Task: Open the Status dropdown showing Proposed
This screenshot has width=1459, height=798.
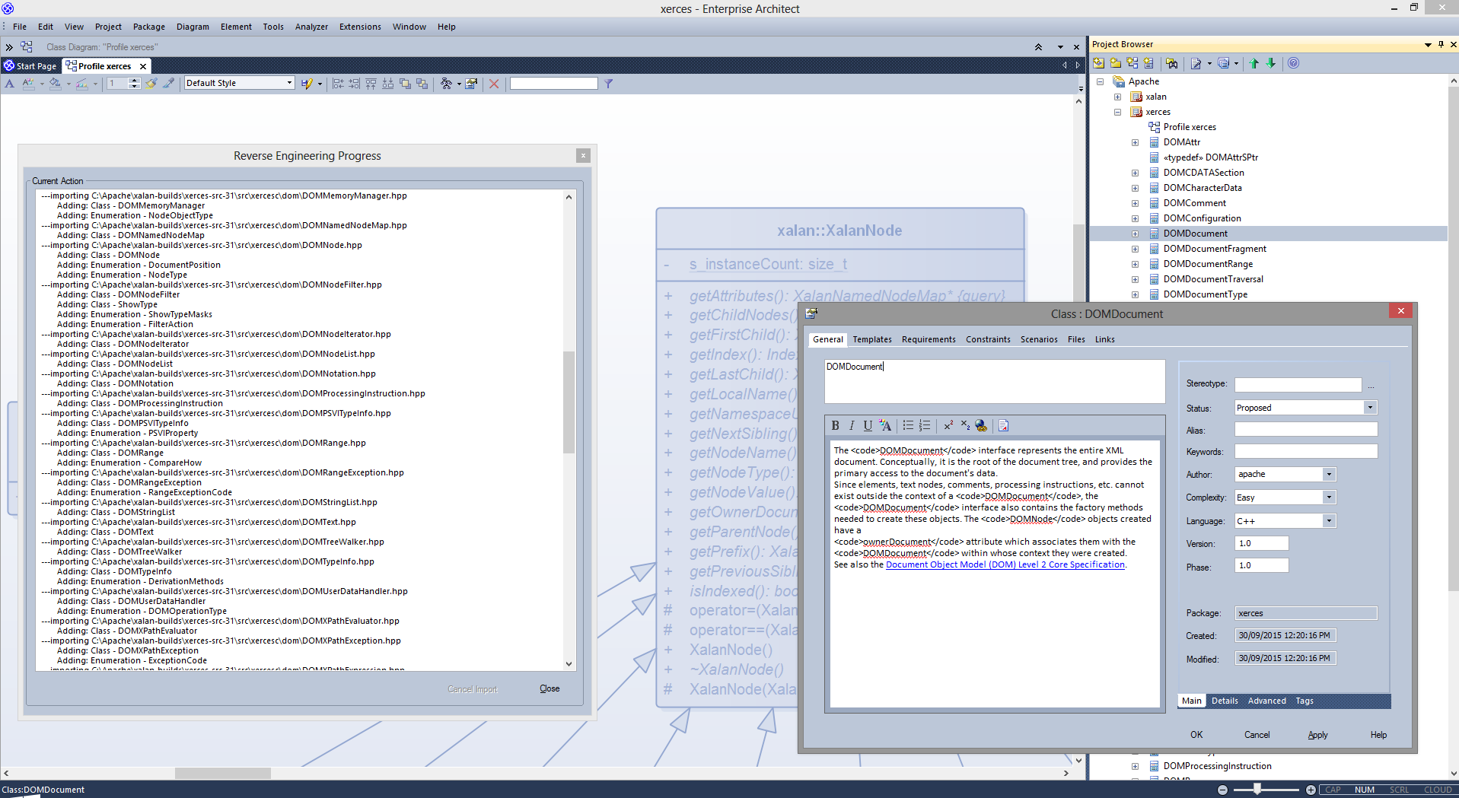Action: pyautogui.click(x=1369, y=408)
